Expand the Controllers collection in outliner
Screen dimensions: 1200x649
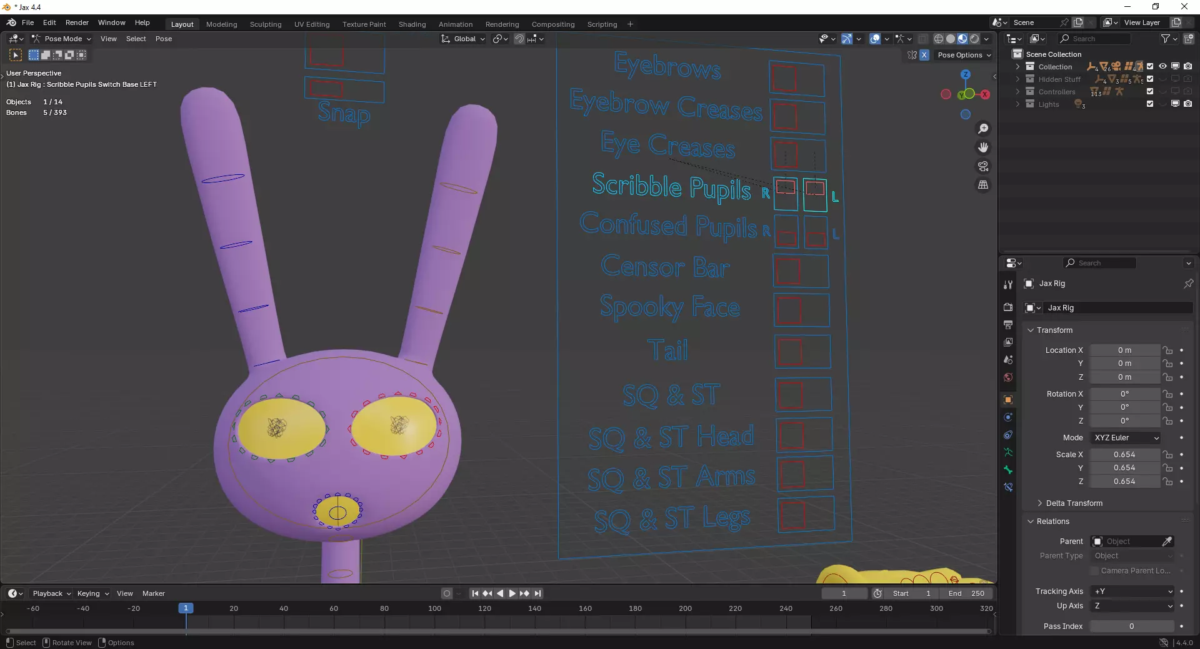click(1017, 92)
